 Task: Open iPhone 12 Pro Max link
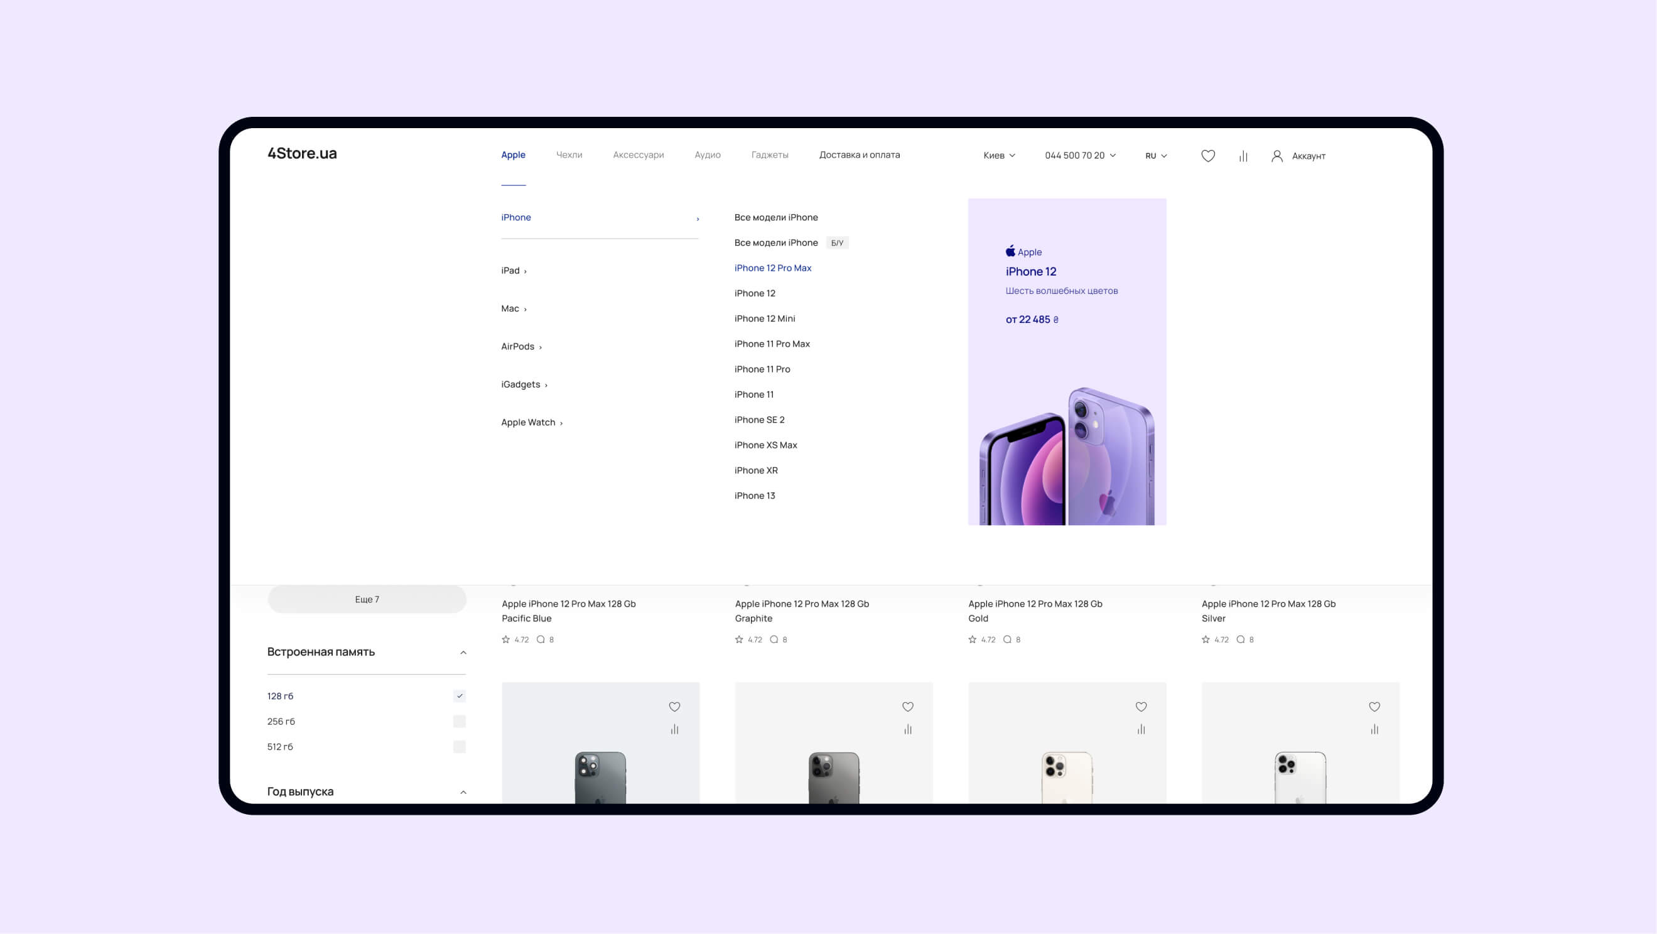click(772, 268)
